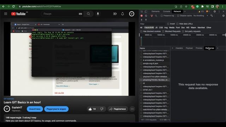Viewport: 226px width, 127px height.
Task: Open the Chrome three-dot menu
Action: (223, 6)
